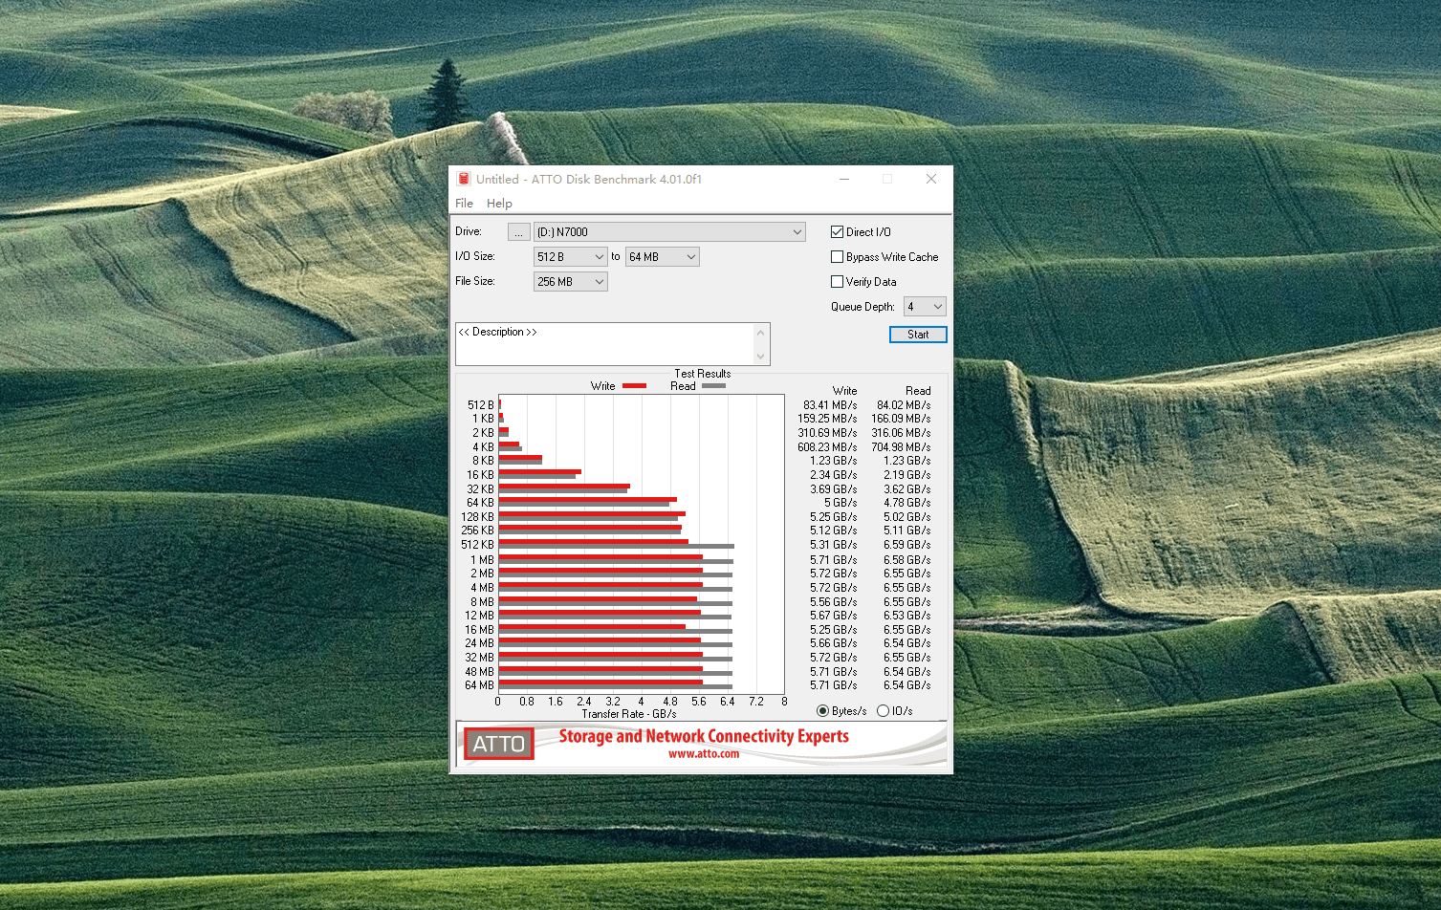Viewport: 1441px width, 910px height.
Task: Click the red Write legend swatch
Action: [x=634, y=386]
